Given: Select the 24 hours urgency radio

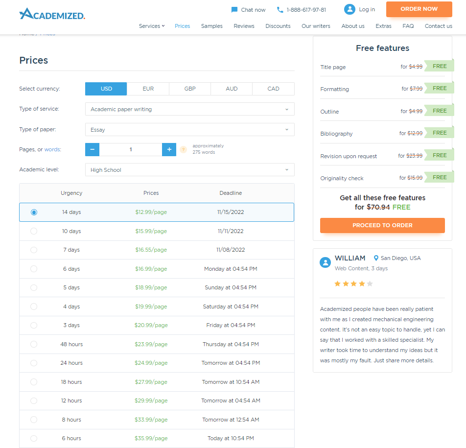Looking at the screenshot, I should [34, 363].
